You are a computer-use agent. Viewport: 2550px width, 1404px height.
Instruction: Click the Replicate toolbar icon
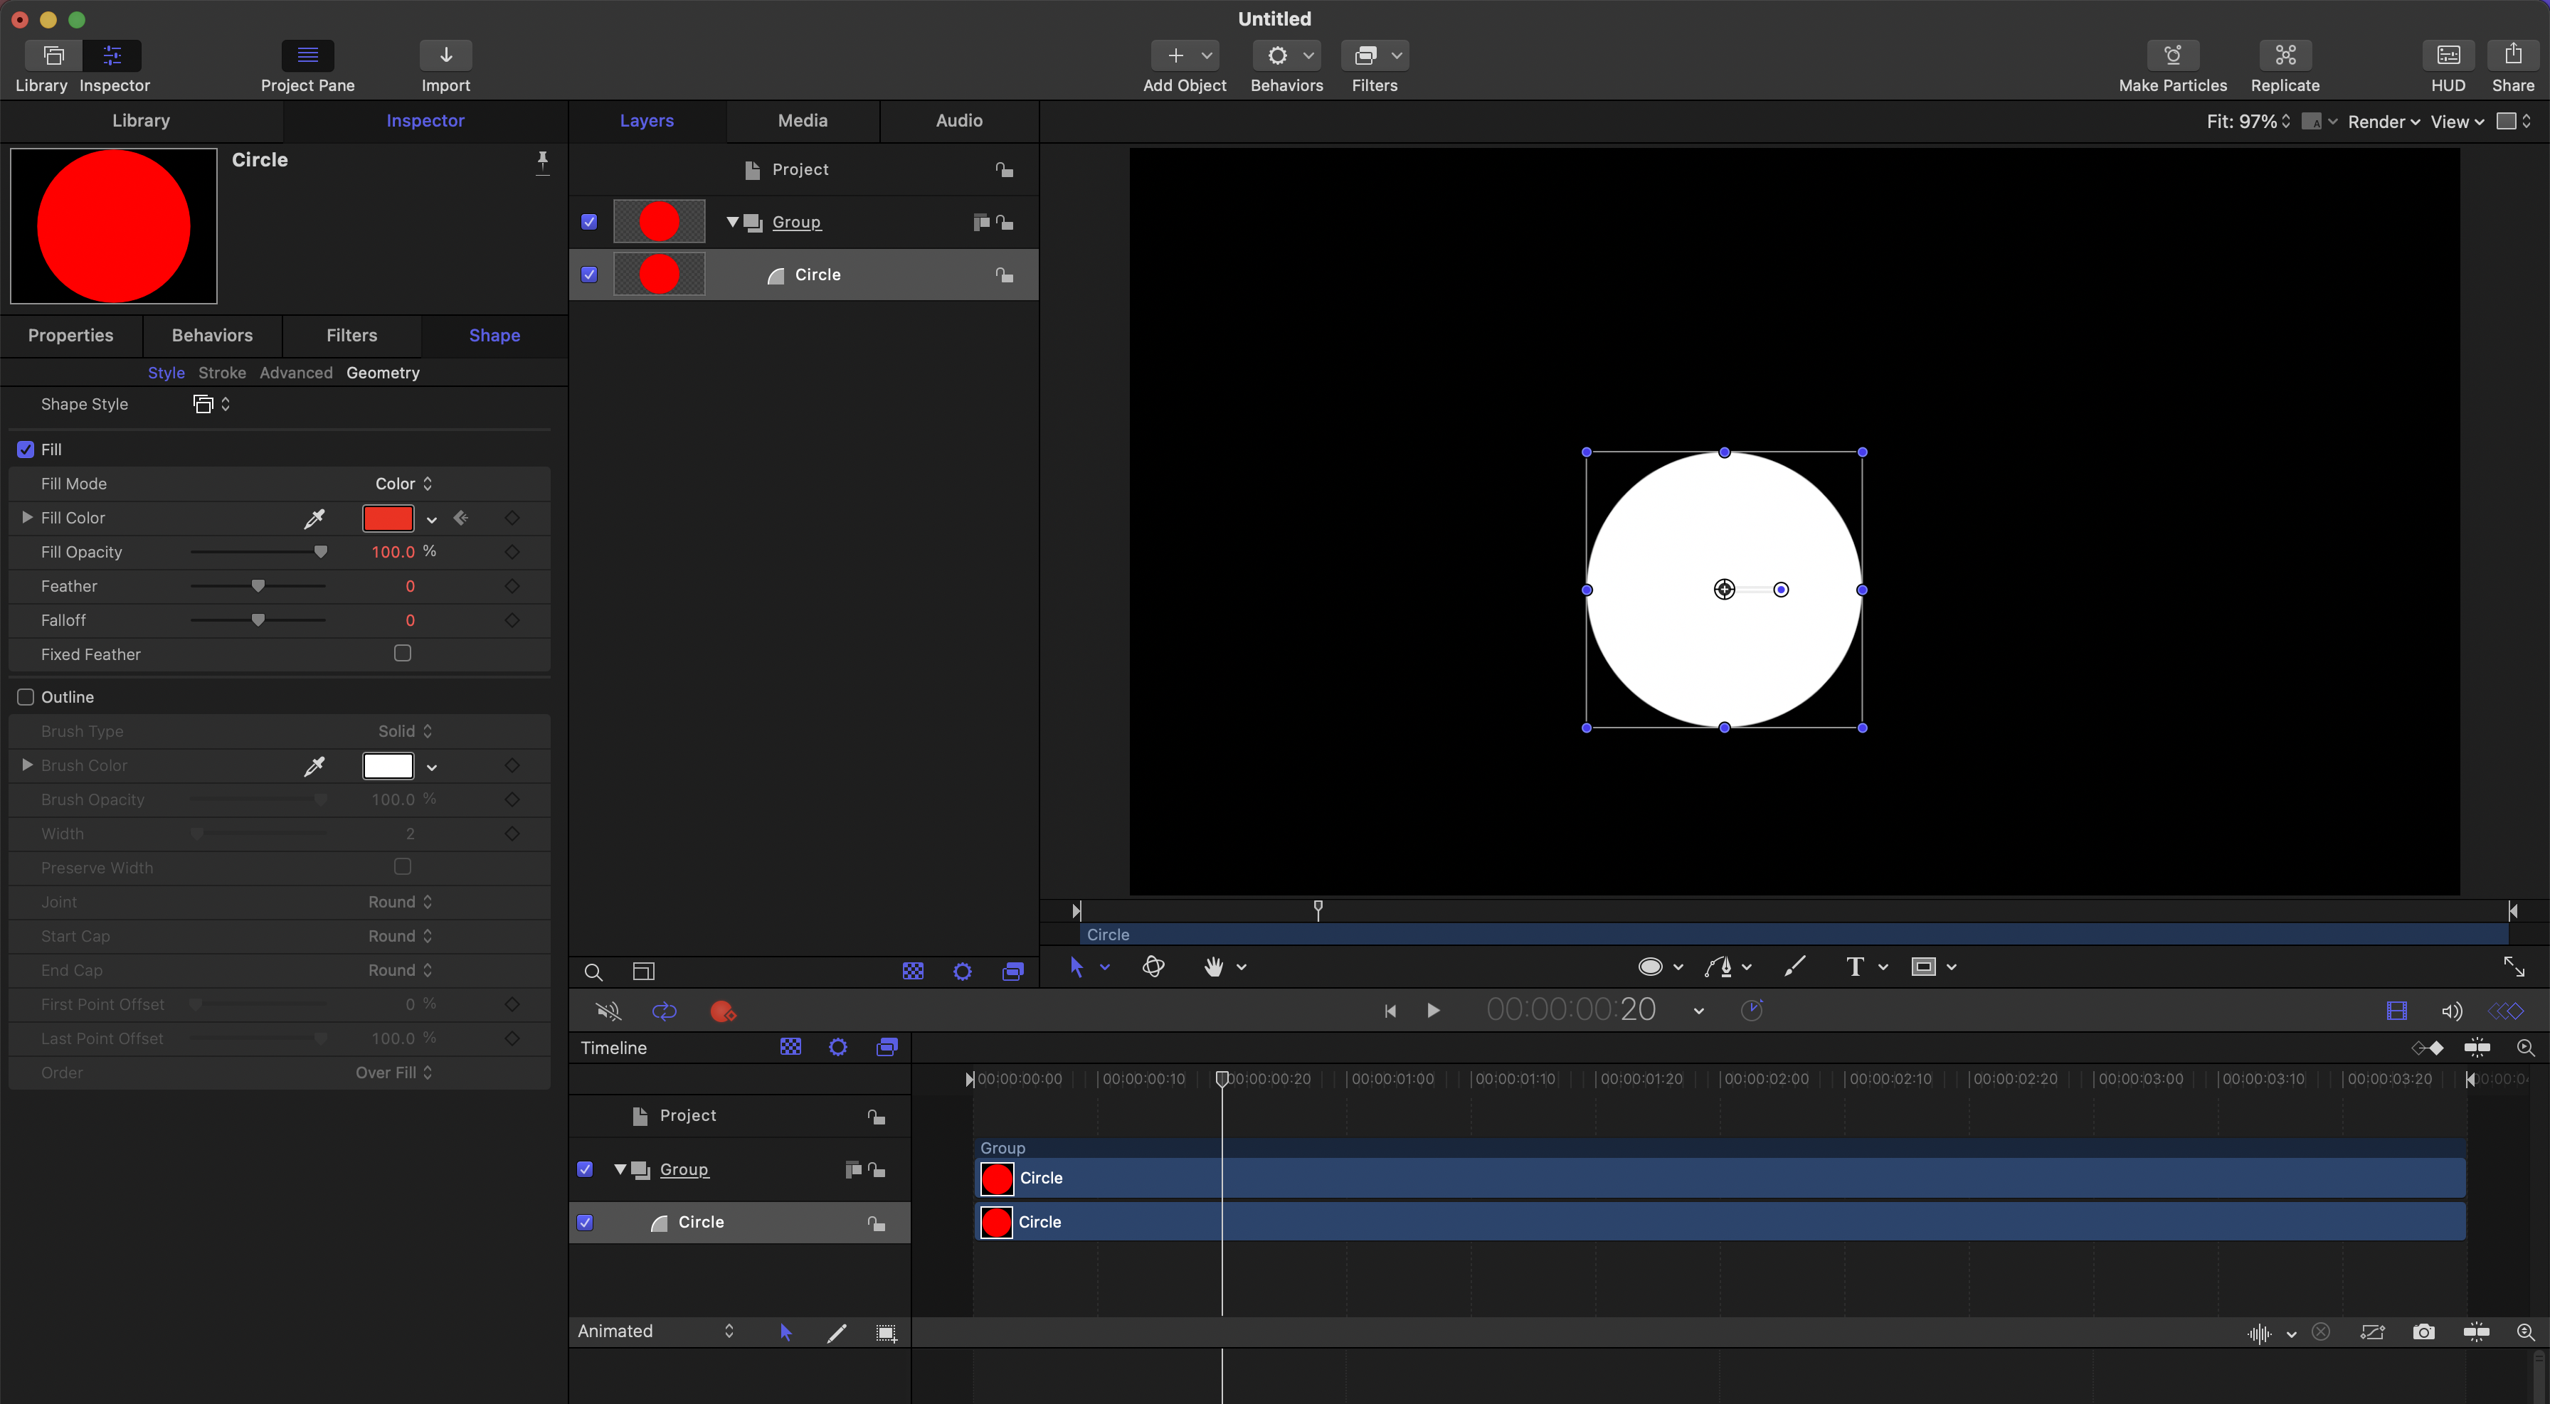point(2285,55)
